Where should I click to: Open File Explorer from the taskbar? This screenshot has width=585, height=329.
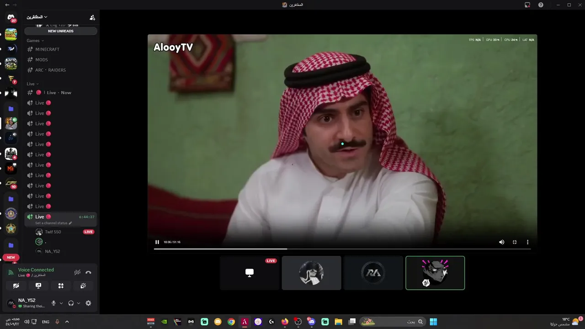tap(339, 322)
